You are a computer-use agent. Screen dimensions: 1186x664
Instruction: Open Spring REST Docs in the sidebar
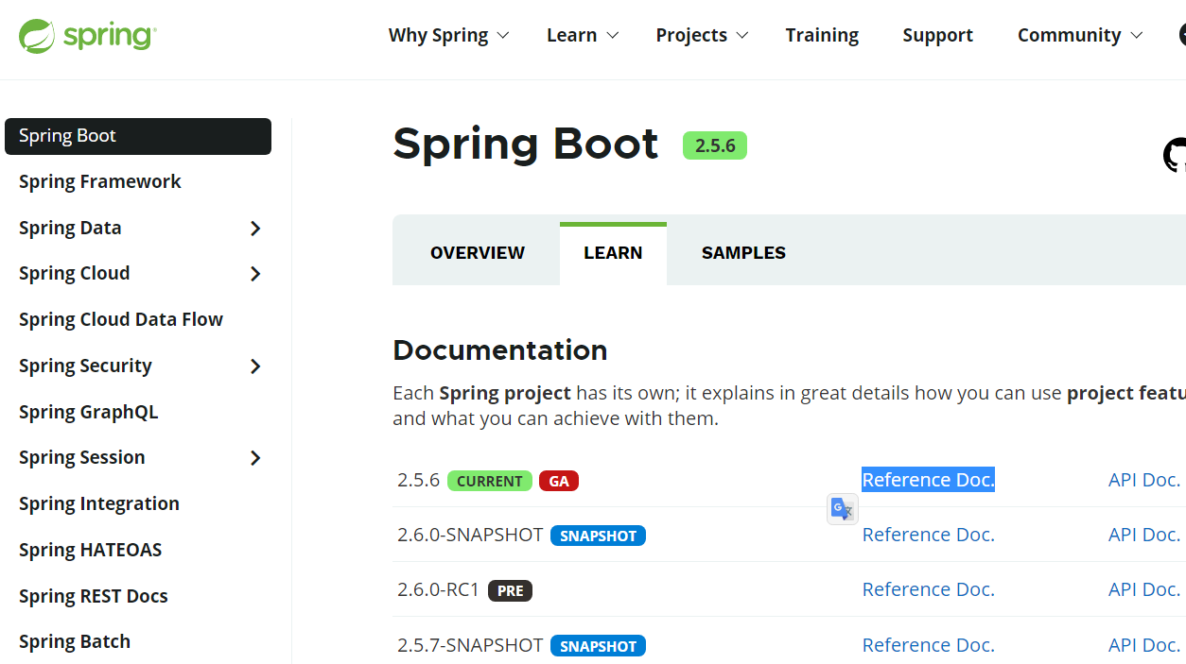(93, 596)
